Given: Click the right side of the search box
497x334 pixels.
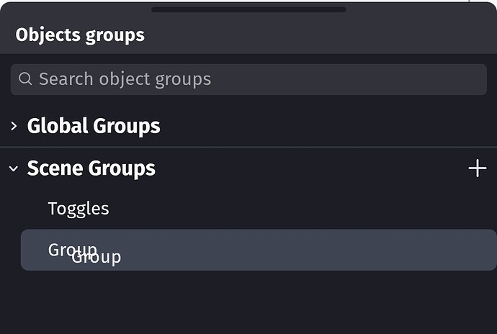Looking at the screenshot, I should [432, 79].
